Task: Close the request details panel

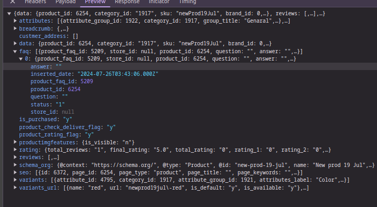Action: click(13, 2)
